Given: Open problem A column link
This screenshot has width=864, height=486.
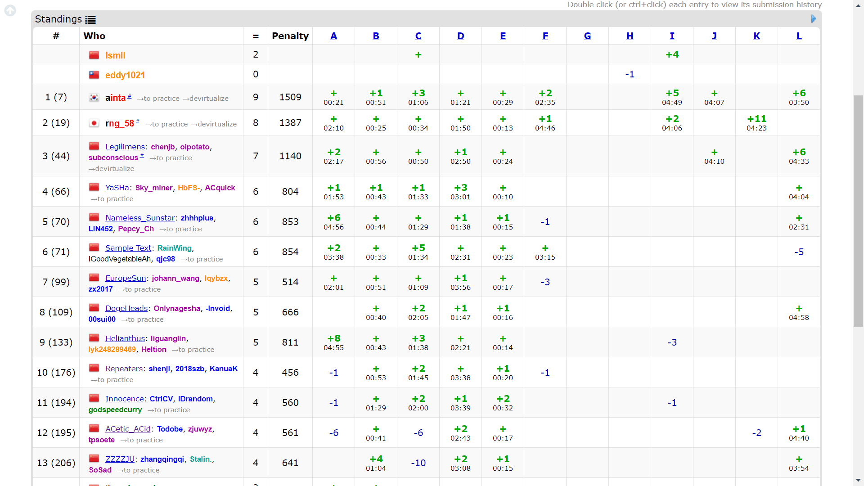Looking at the screenshot, I should pos(333,36).
